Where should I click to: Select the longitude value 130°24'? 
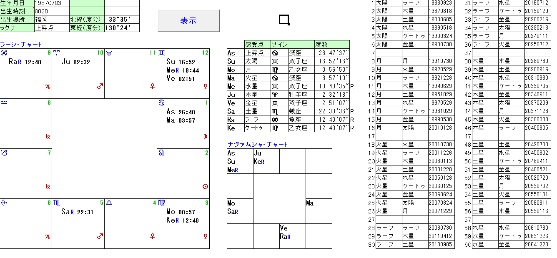(121, 28)
